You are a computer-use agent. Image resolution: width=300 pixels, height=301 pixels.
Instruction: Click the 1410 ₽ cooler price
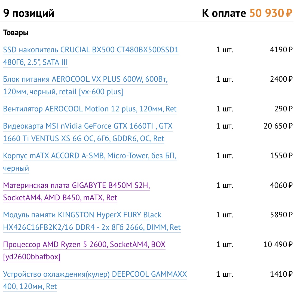pyautogui.click(x=281, y=274)
